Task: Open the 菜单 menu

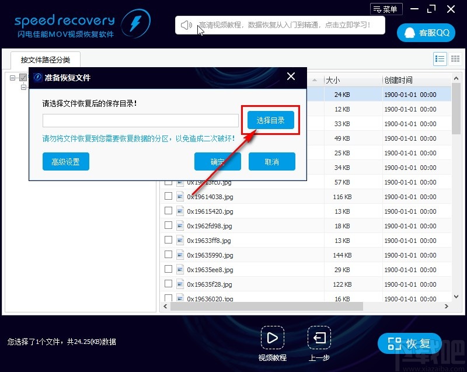Action: coord(386,8)
